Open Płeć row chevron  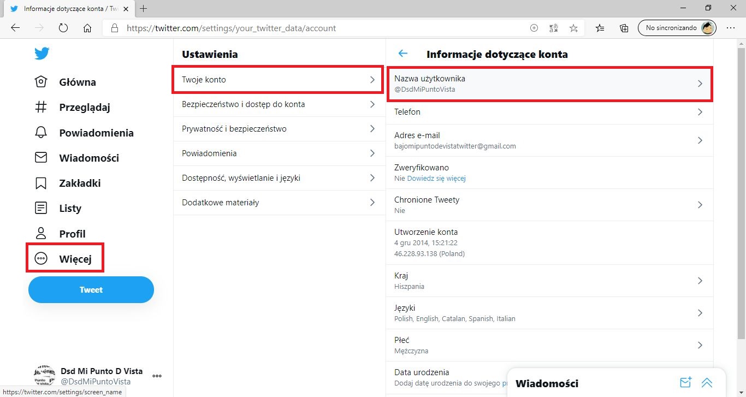tap(700, 345)
